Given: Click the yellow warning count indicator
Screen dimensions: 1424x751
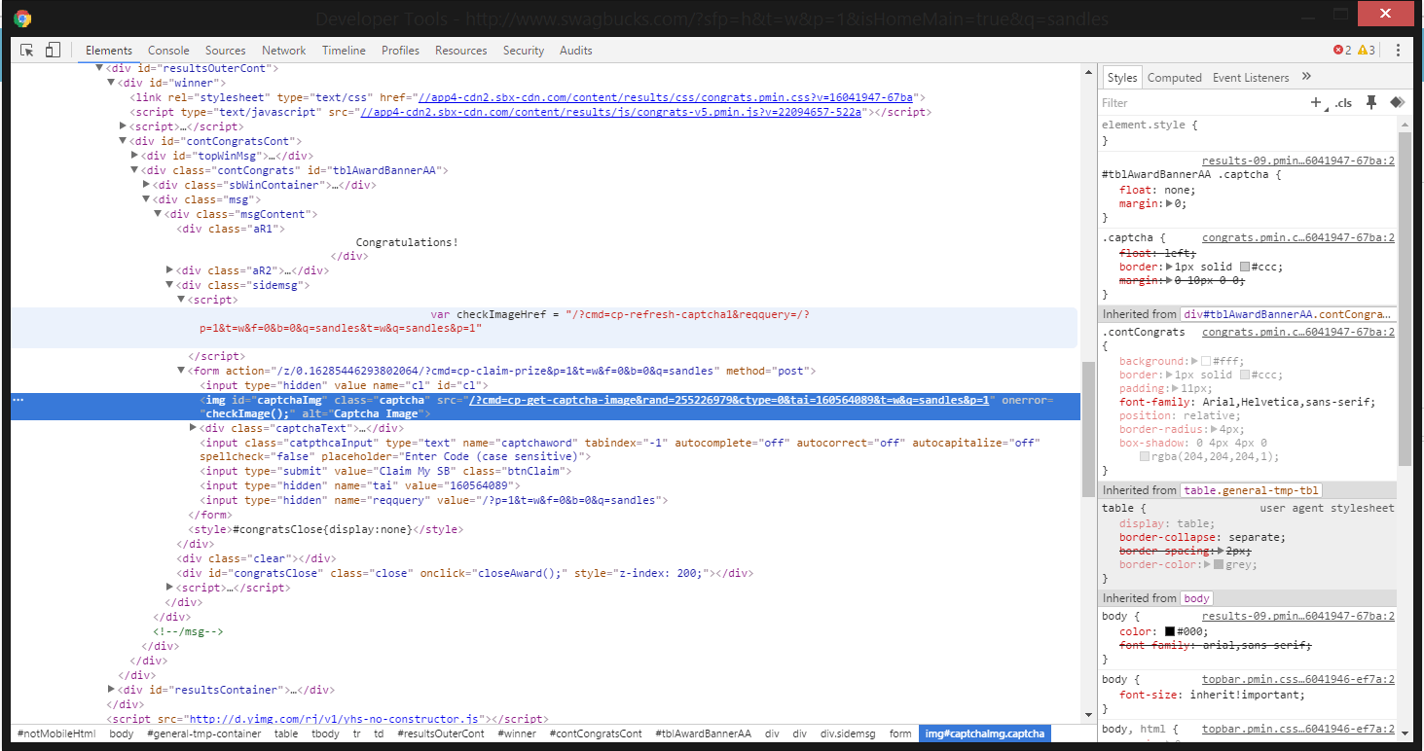Looking at the screenshot, I should point(1367,51).
